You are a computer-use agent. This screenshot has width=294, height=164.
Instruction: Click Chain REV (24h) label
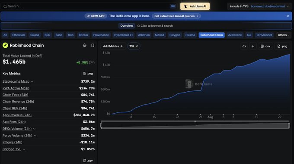tap(15, 108)
